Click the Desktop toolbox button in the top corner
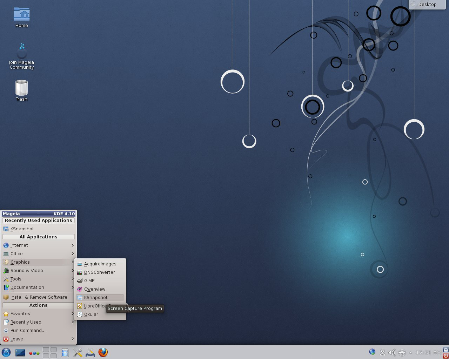Image resolution: width=449 pixels, height=359 pixels. click(427, 4)
